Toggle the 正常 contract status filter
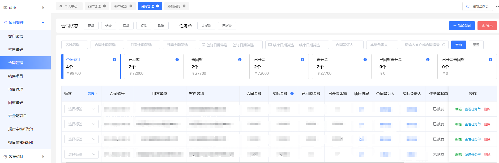This screenshot has height=163, width=499. (x=91, y=26)
